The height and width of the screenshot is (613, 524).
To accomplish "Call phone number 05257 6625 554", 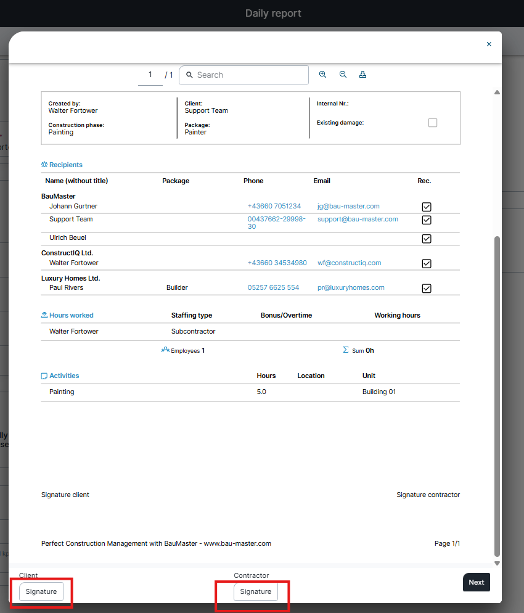I will click(x=273, y=287).
